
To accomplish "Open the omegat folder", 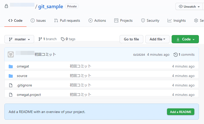I will (x=23, y=66).
